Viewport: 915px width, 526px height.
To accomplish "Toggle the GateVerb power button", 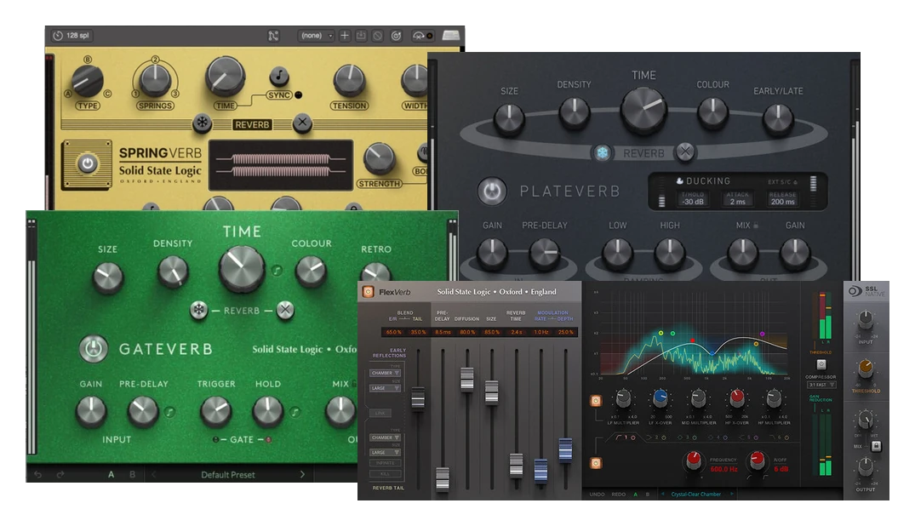I will [x=93, y=348].
